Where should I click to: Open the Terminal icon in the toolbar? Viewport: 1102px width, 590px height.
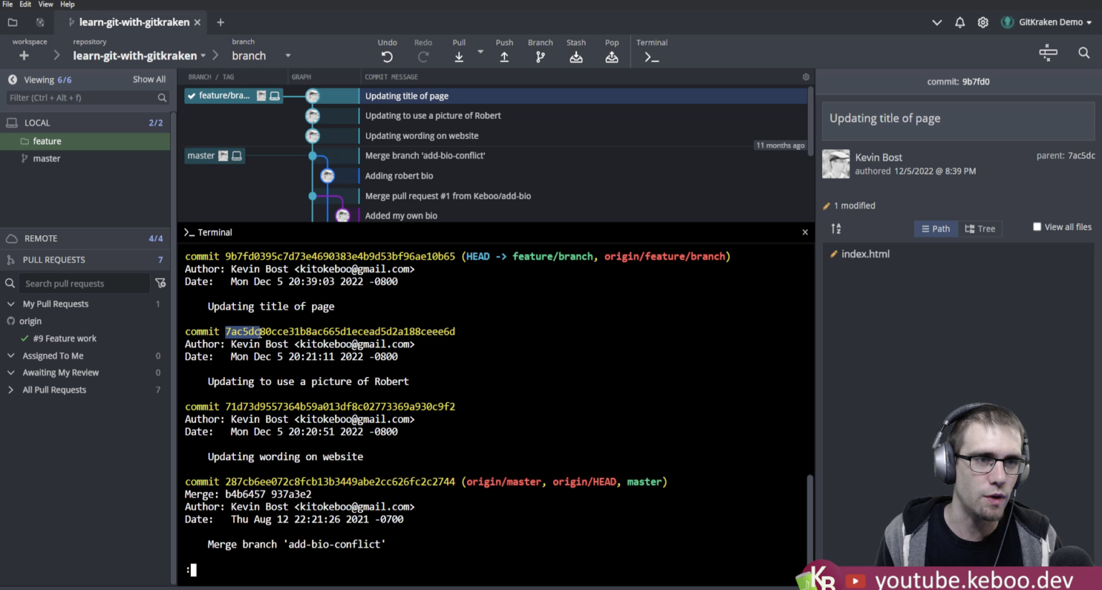(650, 55)
